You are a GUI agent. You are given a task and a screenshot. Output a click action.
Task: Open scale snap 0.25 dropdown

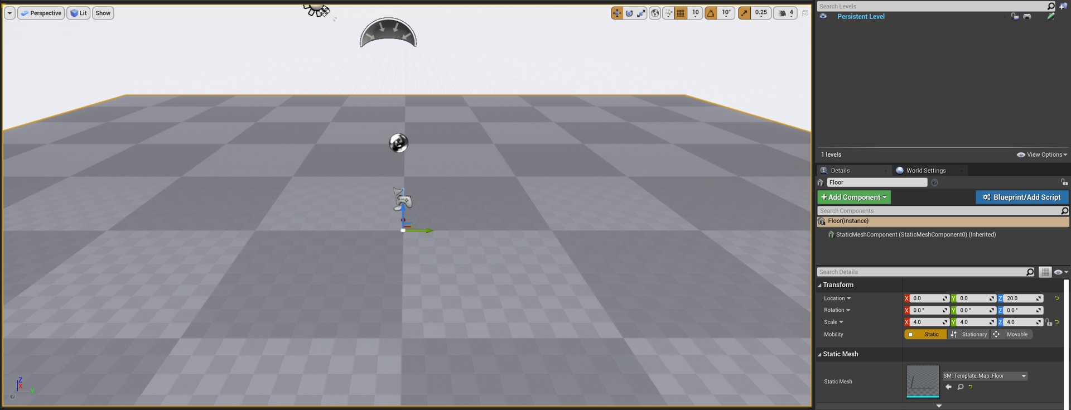click(x=761, y=13)
